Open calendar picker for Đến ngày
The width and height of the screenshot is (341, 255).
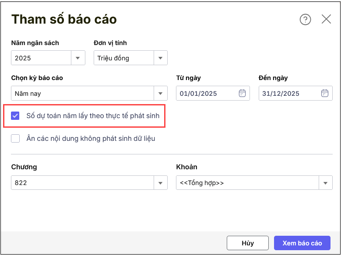[324, 93]
